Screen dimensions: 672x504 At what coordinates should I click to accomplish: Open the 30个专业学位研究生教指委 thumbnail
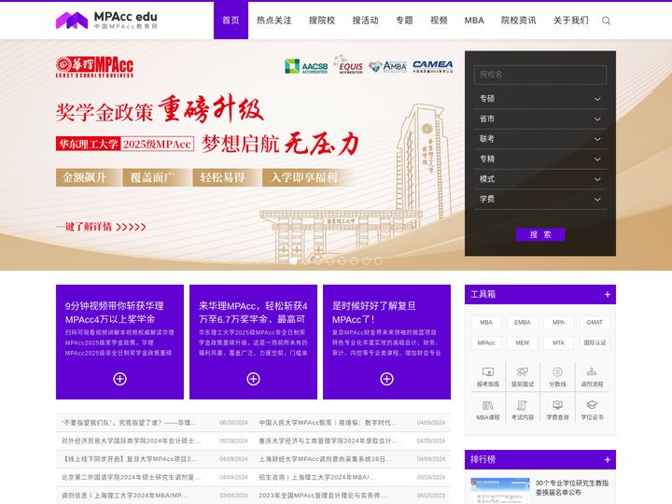(499, 491)
